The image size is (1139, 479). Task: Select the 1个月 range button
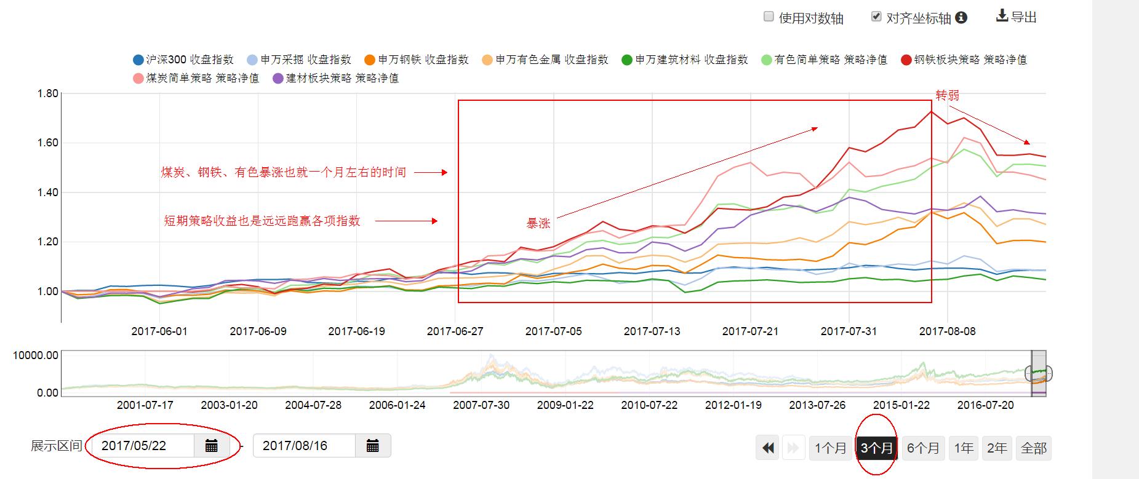pyautogui.click(x=831, y=448)
